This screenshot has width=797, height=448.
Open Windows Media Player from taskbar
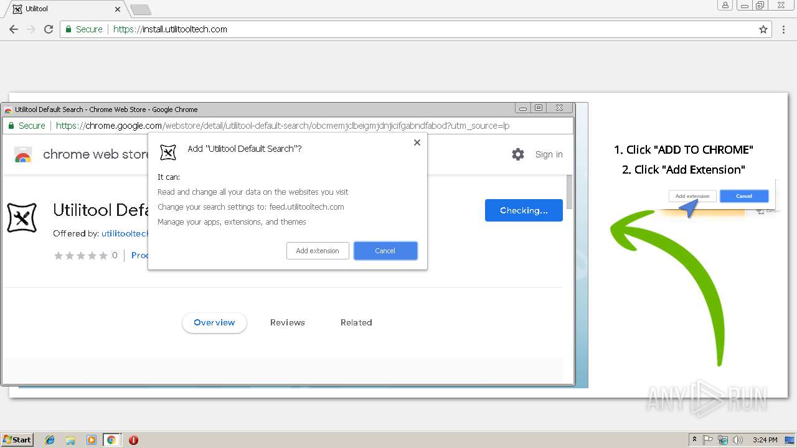[x=91, y=440]
